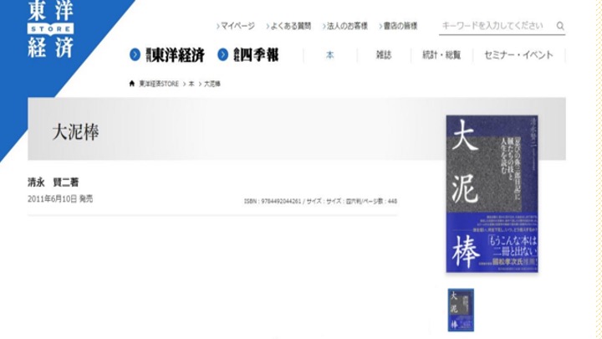
Task: Open the 会社四季報 banner link
Action: (256, 55)
